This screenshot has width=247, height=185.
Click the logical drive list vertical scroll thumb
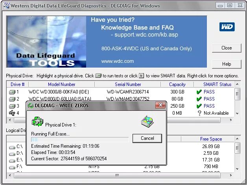(x=237, y=148)
